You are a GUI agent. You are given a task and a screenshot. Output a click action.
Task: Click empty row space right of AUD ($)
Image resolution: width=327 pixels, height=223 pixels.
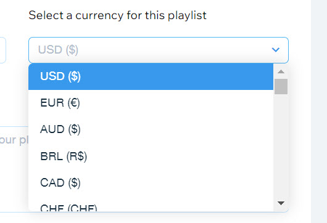pyautogui.click(x=177, y=129)
